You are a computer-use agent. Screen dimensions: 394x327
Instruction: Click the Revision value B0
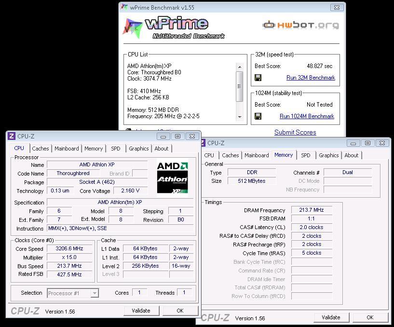[x=181, y=219]
